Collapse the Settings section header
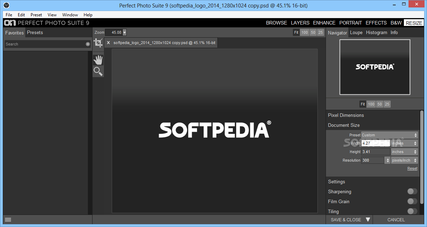This screenshot has height=227, width=427. coord(337,182)
